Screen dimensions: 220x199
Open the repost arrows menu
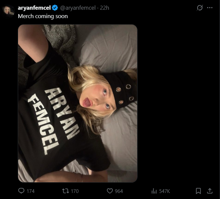[x=65, y=191]
